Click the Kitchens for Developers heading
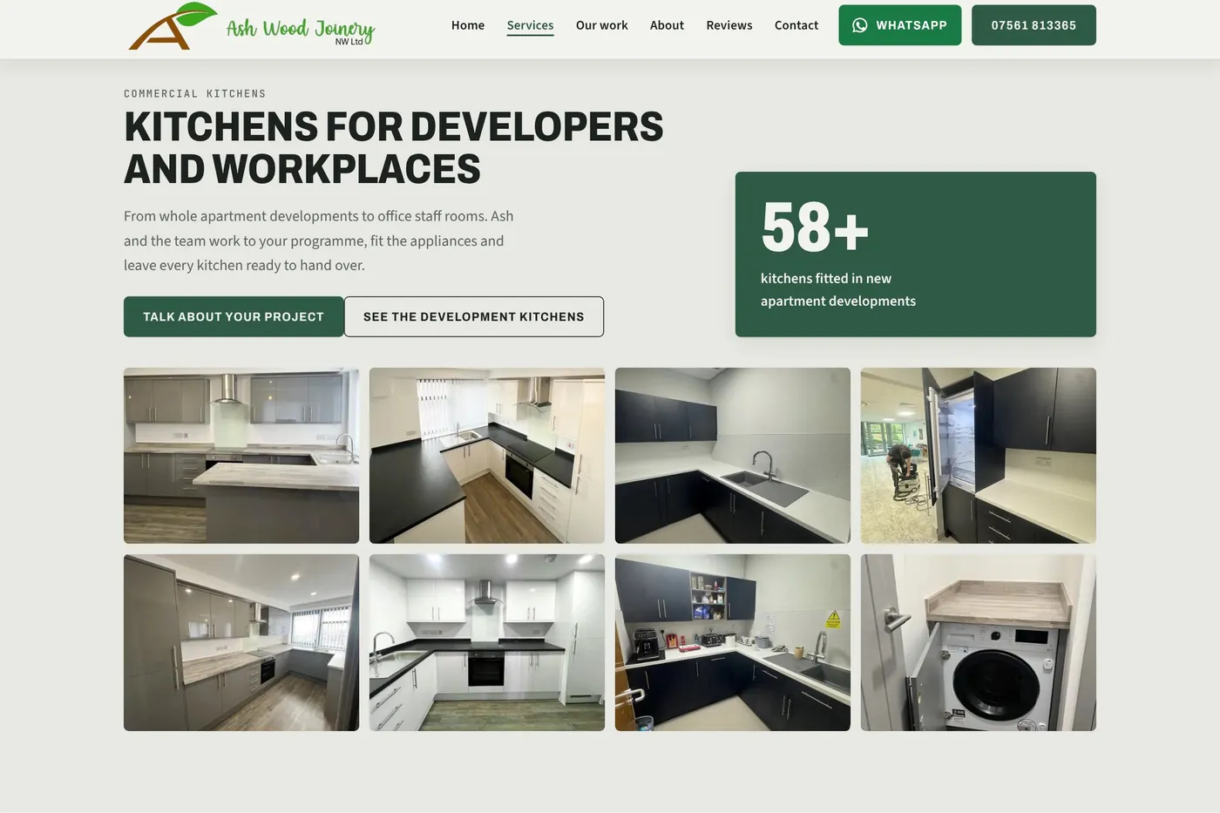Viewport: 1220px width, 813px height. [x=394, y=147]
